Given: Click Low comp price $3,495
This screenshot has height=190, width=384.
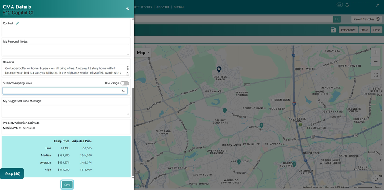Looking at the screenshot, I should pyautogui.click(x=65, y=148).
